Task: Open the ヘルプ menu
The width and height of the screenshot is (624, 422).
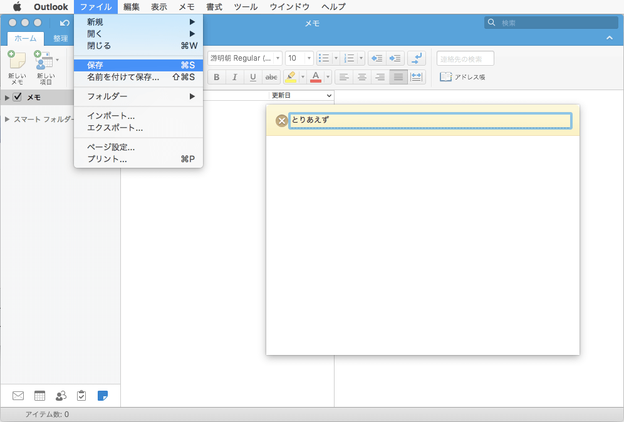Action: click(333, 7)
